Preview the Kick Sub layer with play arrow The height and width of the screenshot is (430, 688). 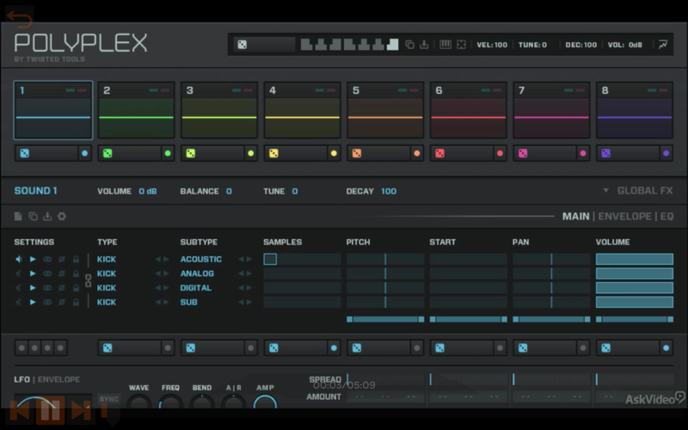tap(33, 302)
